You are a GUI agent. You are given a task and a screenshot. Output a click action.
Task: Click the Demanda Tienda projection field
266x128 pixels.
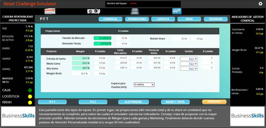[103, 44]
